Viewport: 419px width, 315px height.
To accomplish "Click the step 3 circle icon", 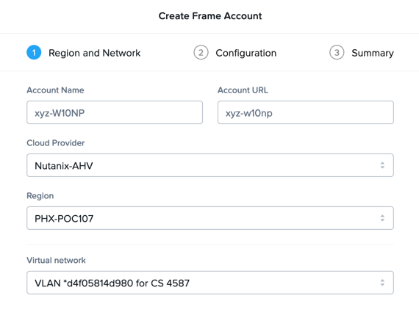I will (x=337, y=52).
